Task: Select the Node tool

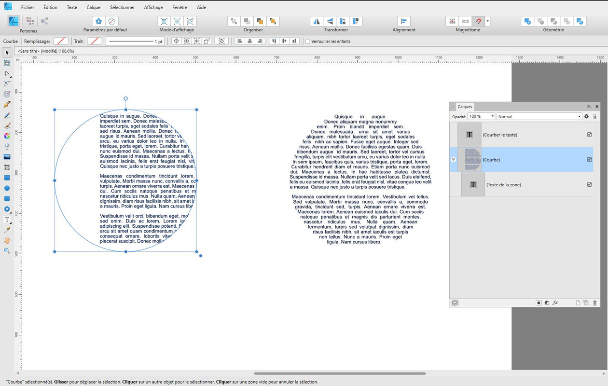Action: pos(7,74)
